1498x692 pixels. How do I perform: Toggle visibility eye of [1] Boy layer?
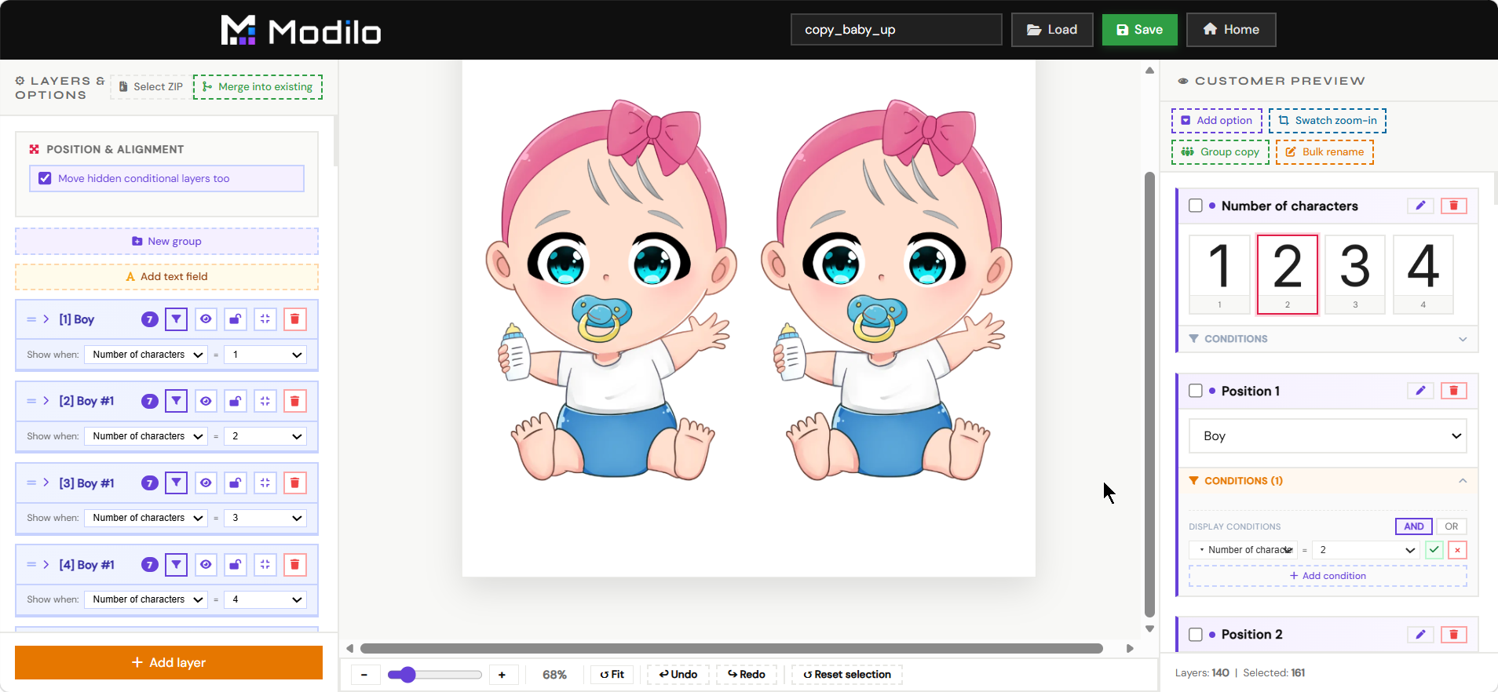[x=206, y=319]
